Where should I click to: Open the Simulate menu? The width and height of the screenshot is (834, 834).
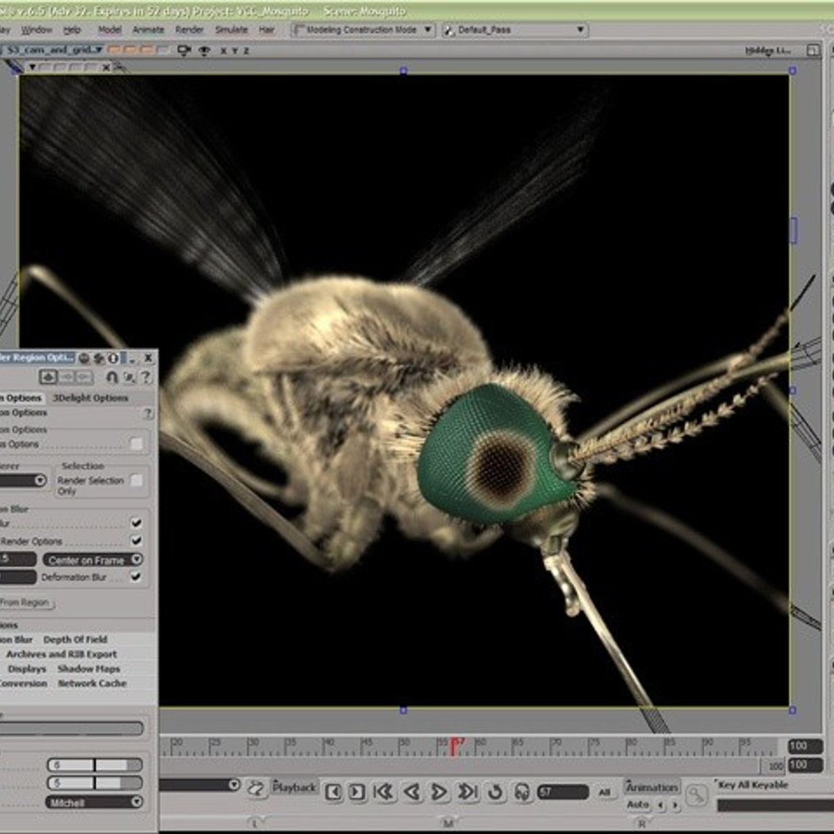click(x=231, y=30)
